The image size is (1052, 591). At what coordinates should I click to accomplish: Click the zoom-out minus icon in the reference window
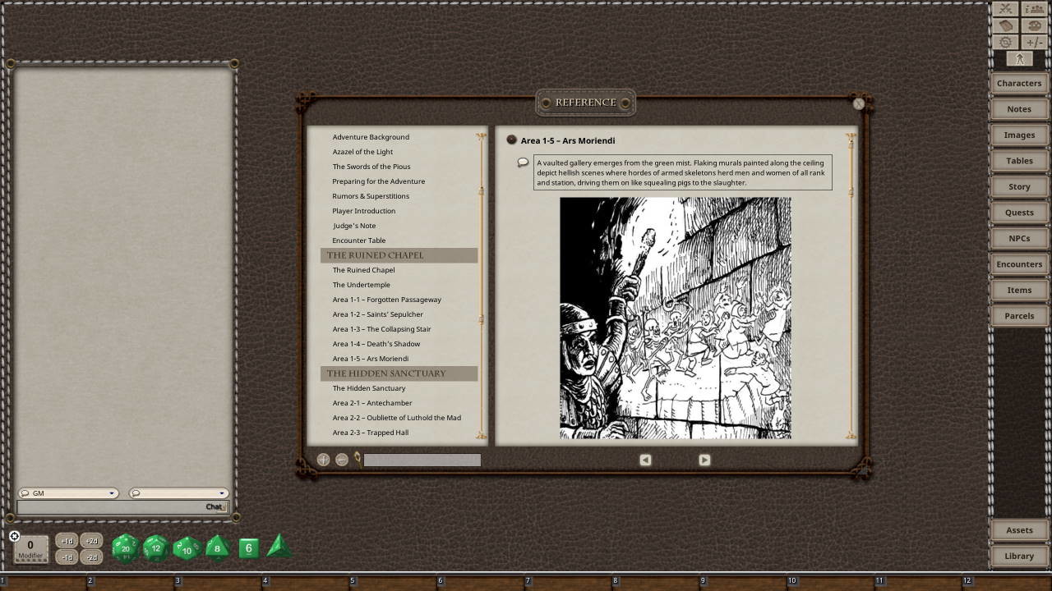click(x=341, y=459)
